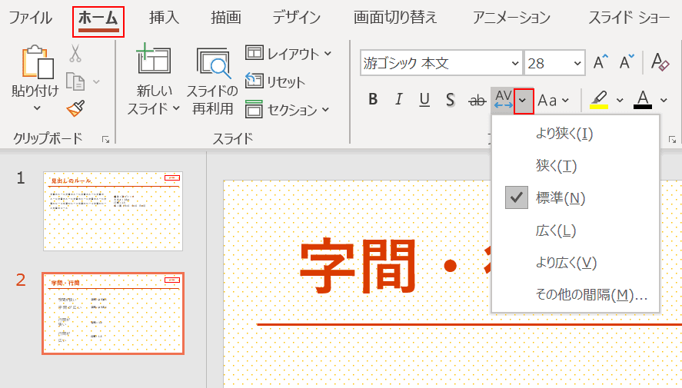
Task: Decrease font size with the smaller A icon
Action: 627,62
